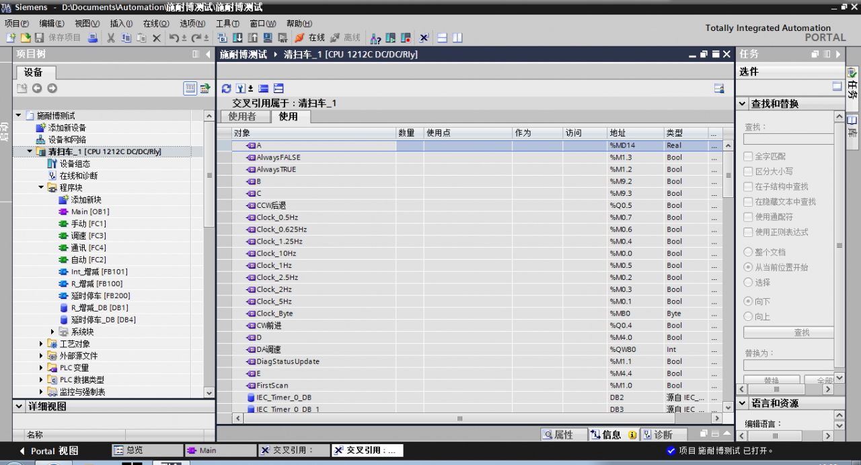Image resolution: width=861 pixels, height=465 pixels.
Task: Open cross-reference settings wrench icon
Action: [x=241, y=88]
